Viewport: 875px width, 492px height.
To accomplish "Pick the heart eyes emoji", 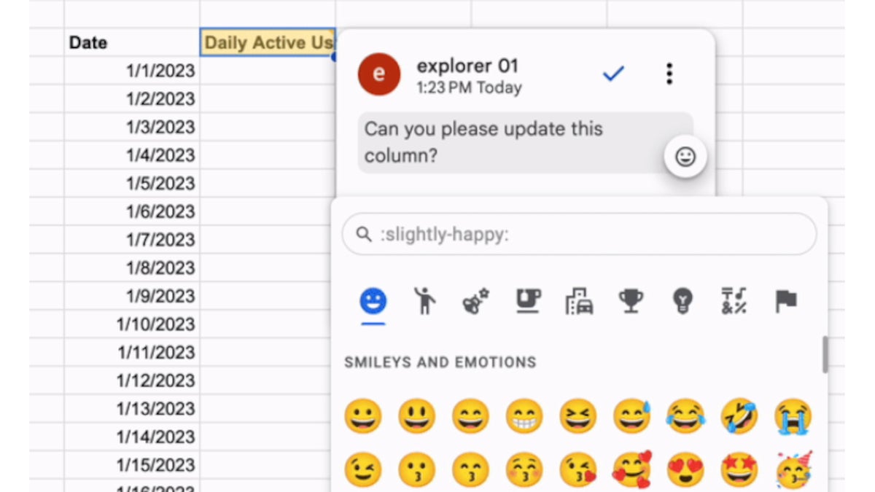I will 685,470.
